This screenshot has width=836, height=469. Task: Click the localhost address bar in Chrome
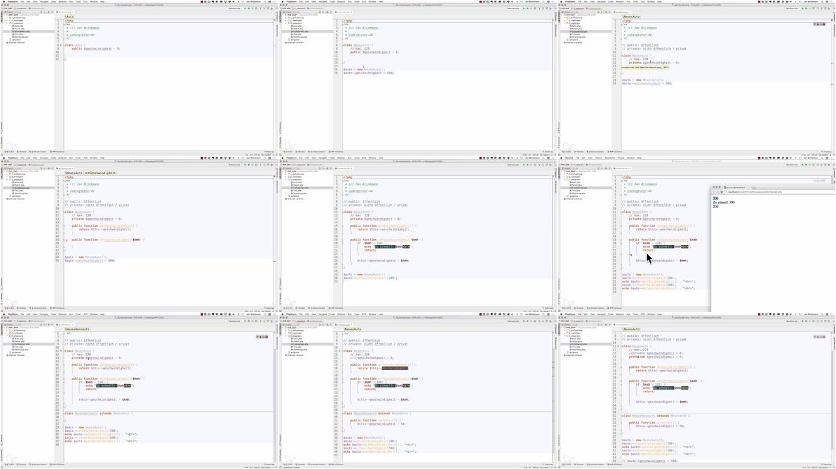tap(757, 192)
